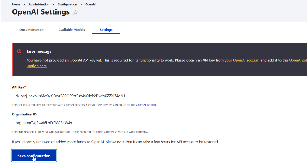
Task: Open the Administration breadcrumb link
Action: (39, 4)
